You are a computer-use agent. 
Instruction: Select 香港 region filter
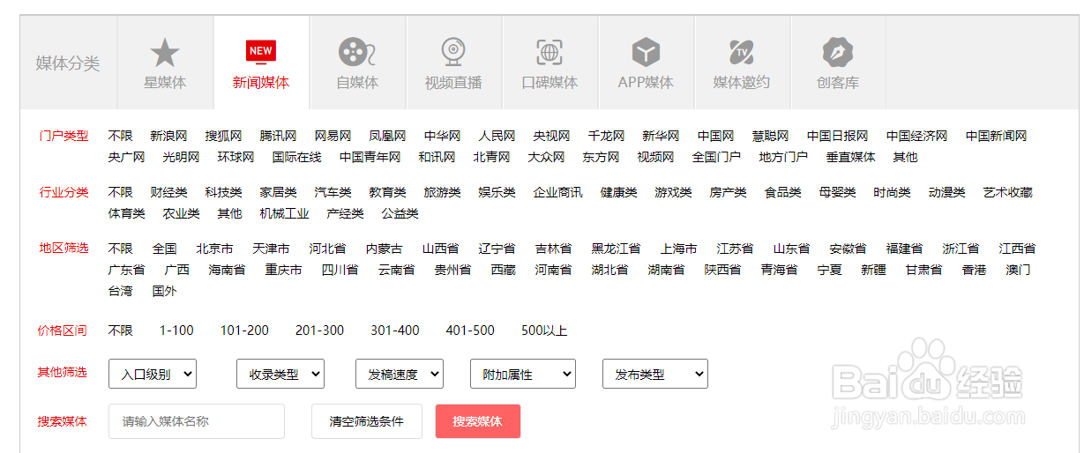(974, 270)
